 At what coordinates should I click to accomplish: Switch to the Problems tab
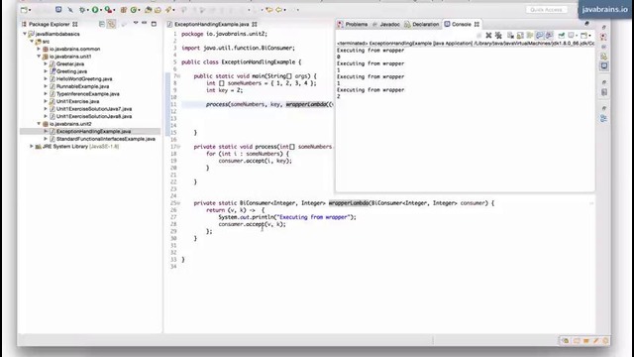click(353, 24)
